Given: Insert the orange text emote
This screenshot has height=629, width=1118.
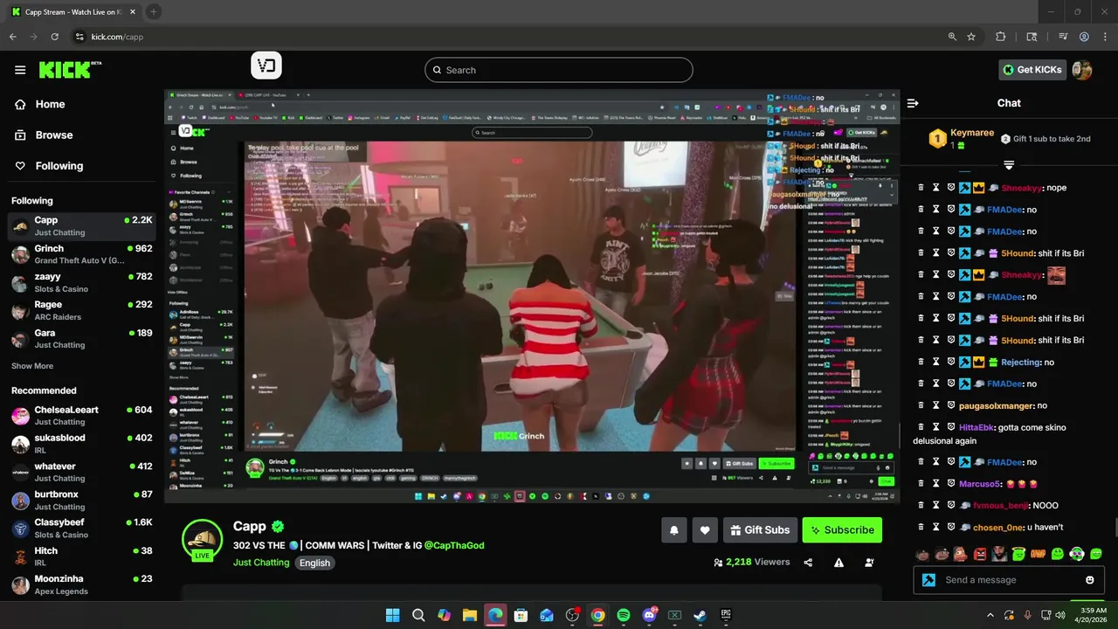Looking at the screenshot, I should tap(1038, 554).
